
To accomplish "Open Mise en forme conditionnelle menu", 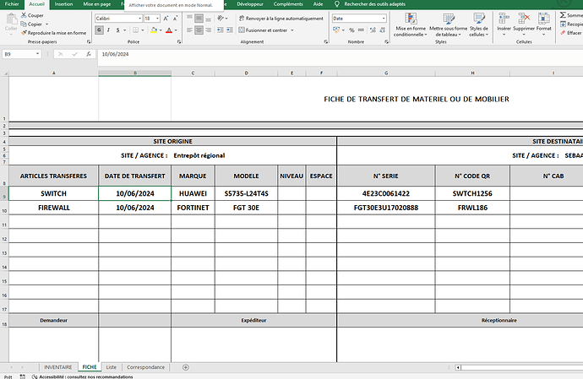I will click(411, 24).
